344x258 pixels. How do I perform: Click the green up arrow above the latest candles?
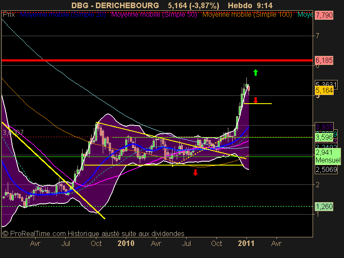pos(255,72)
